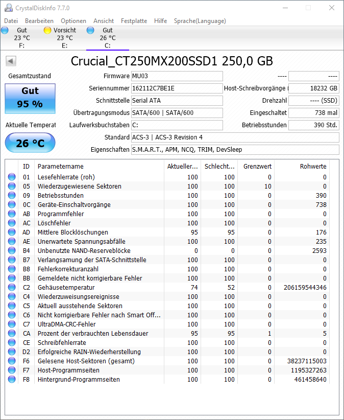
Task: Click status orb for Geräte-Einschaltvorgänge row
Action: 12,205
